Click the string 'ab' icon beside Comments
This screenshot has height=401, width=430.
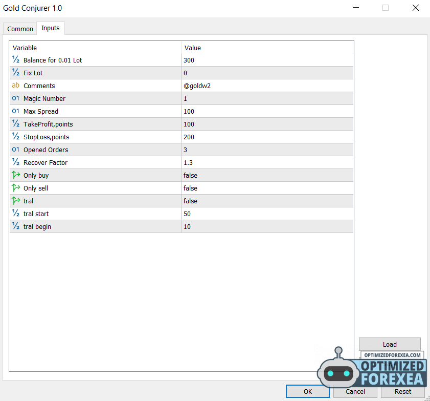click(x=16, y=86)
